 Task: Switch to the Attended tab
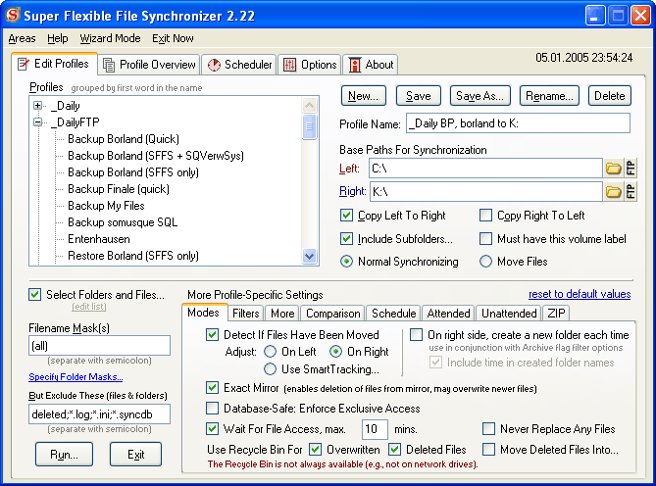448,314
